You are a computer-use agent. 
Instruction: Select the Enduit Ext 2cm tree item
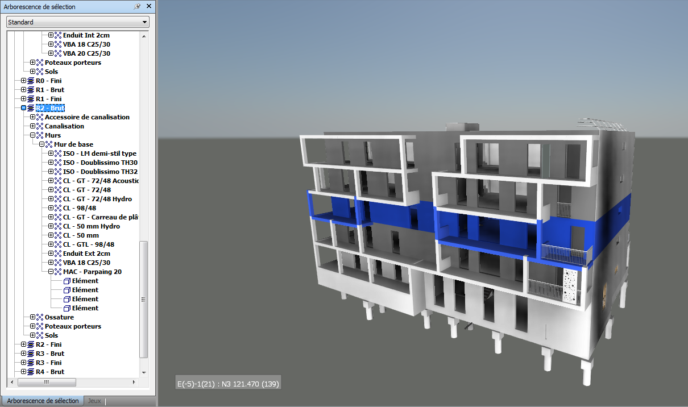pos(86,254)
